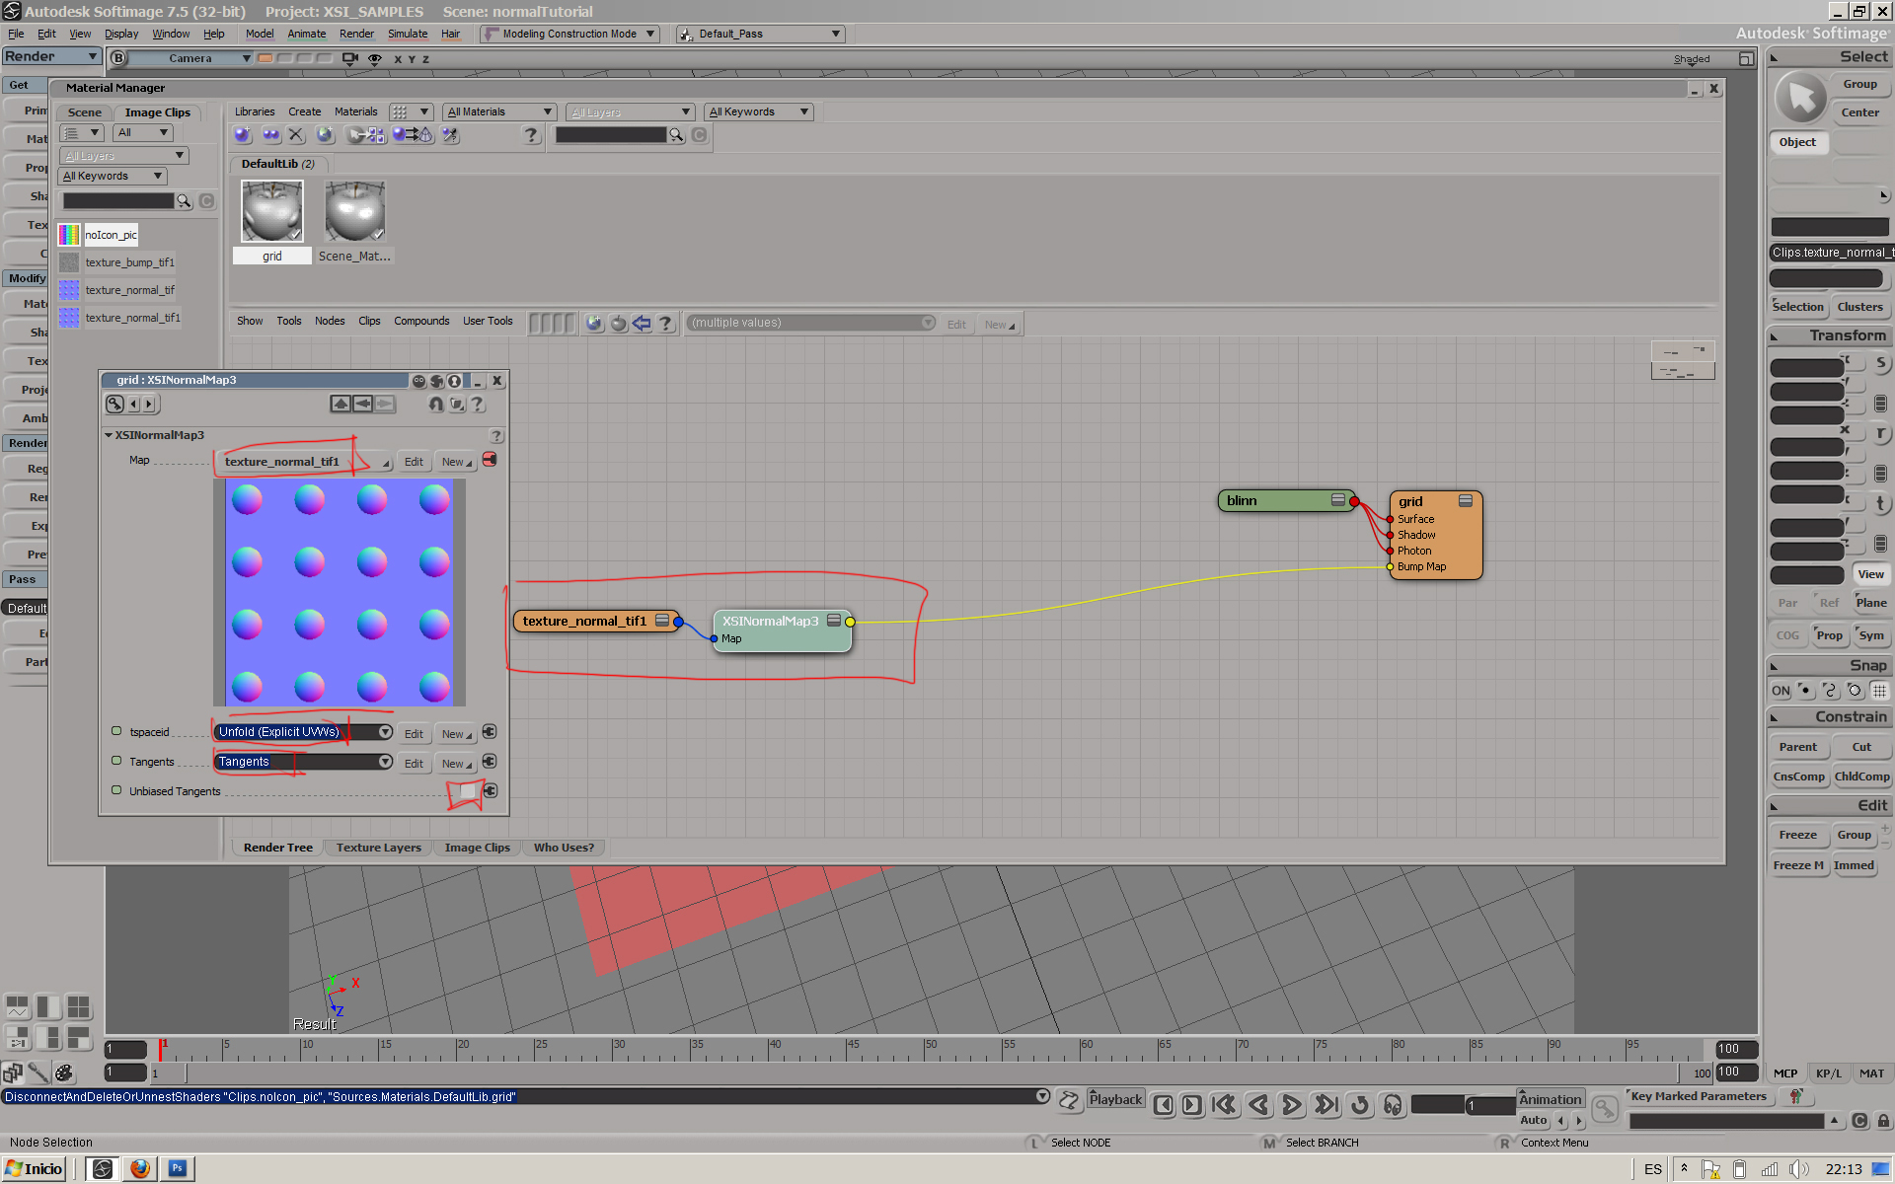Toggle Prop proportional modeling button
The width and height of the screenshot is (1895, 1184).
click(x=1829, y=635)
